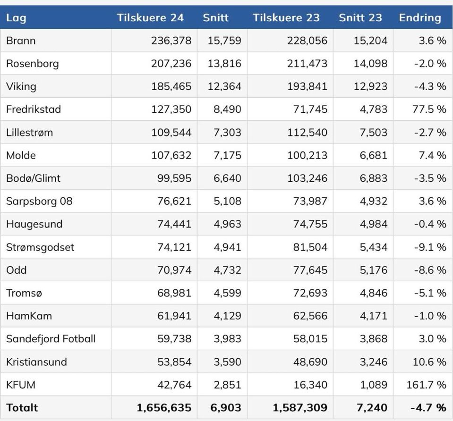
Task: Select the Bodø/Glimt row label
Action: [x=33, y=178]
